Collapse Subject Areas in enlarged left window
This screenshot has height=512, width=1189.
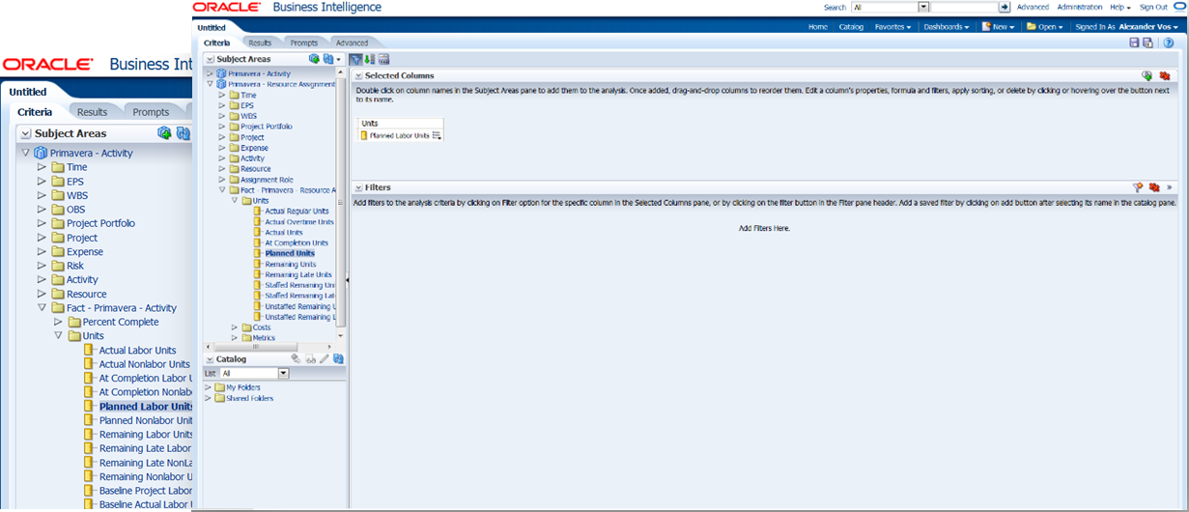[25, 133]
